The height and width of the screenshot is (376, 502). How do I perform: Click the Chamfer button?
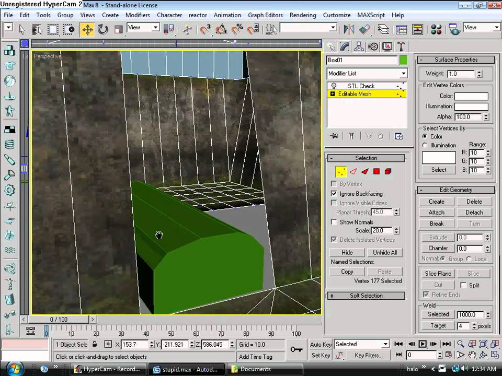click(438, 248)
